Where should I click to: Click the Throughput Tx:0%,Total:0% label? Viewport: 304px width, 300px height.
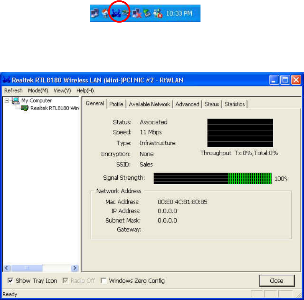point(239,153)
